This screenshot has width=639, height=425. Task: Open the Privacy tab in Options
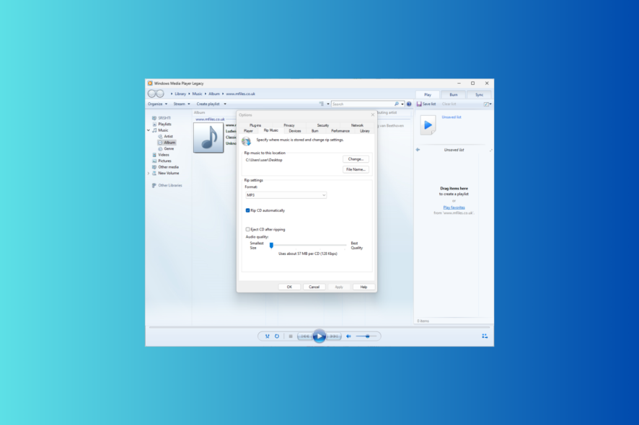pyautogui.click(x=289, y=125)
